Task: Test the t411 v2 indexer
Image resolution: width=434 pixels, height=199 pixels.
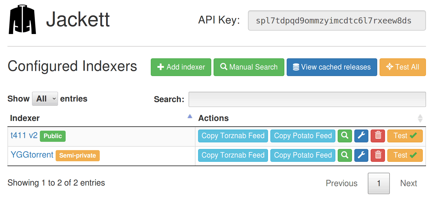Action: [405, 136]
